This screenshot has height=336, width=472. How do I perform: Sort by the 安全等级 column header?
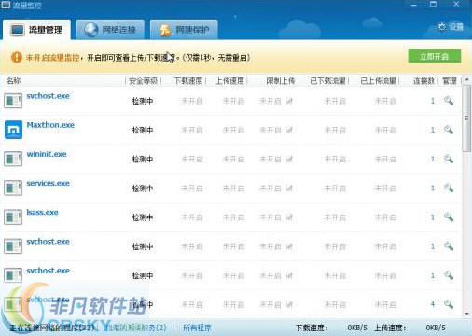click(x=143, y=81)
